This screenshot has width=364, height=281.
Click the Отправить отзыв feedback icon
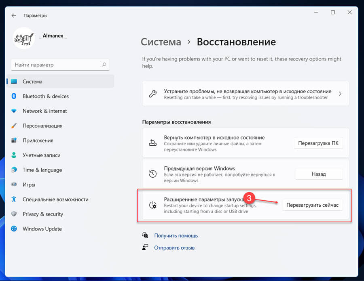click(145, 247)
